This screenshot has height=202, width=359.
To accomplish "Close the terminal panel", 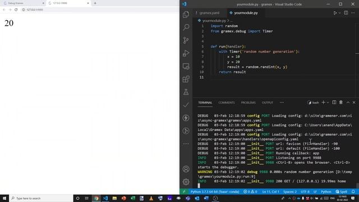I will click(x=354, y=102).
